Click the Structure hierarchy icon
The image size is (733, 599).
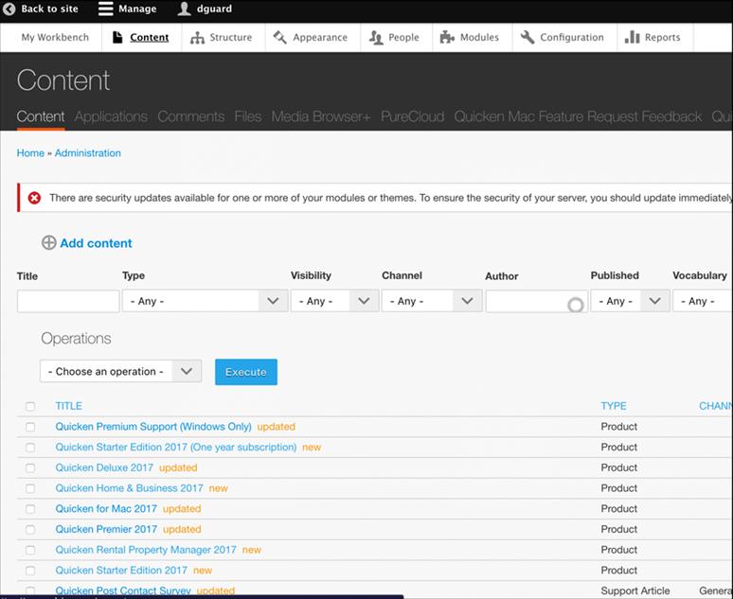(197, 38)
